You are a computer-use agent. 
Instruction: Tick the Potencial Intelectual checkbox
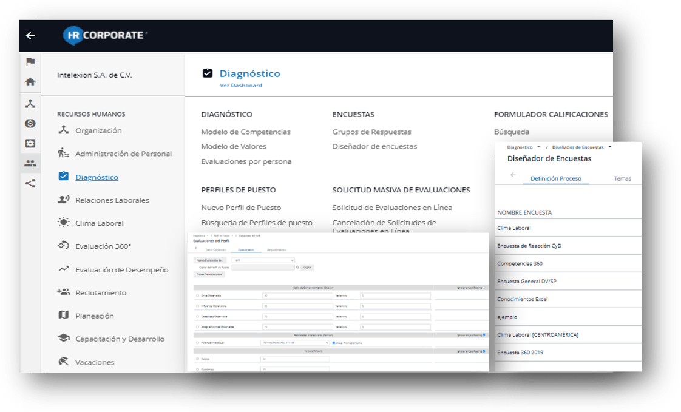tap(197, 343)
